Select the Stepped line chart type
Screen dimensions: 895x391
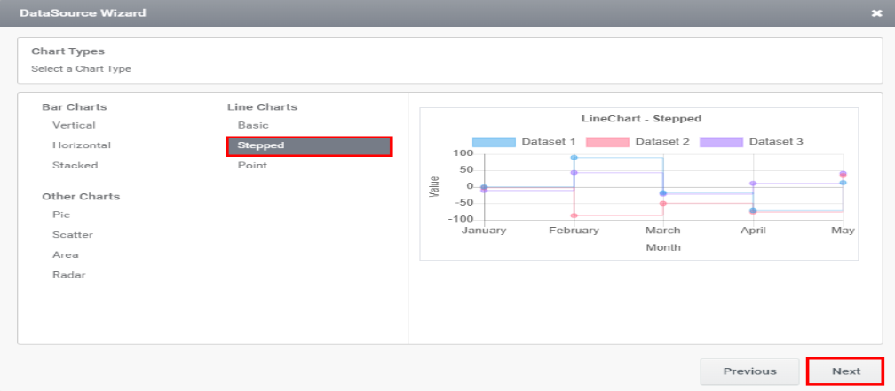[309, 146]
